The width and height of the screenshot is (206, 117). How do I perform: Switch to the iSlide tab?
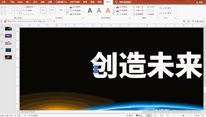[20, 2]
